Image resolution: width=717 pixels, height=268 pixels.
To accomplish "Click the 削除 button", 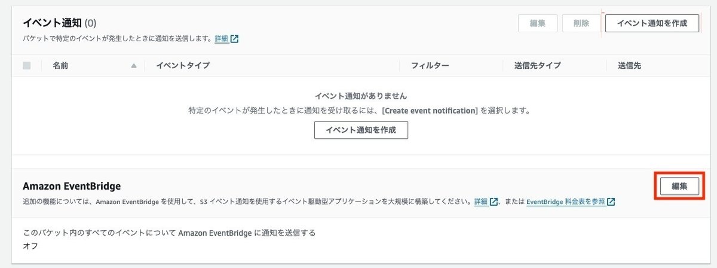I will point(581,23).
